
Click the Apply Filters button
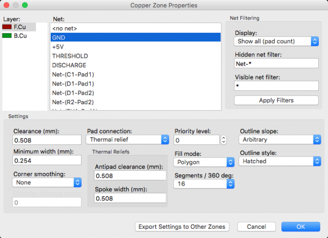click(x=276, y=100)
